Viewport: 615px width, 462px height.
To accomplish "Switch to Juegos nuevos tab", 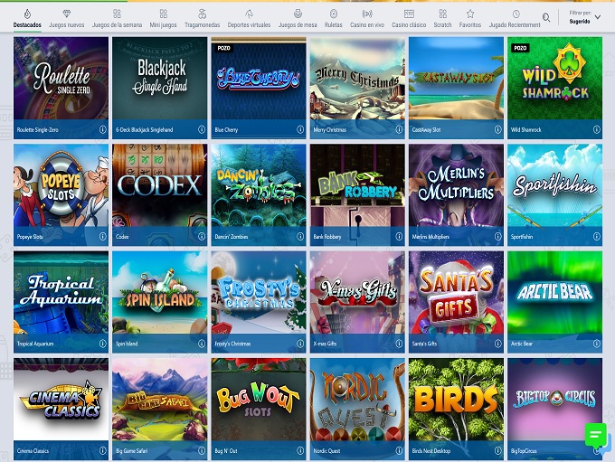I will pyautogui.click(x=67, y=19).
